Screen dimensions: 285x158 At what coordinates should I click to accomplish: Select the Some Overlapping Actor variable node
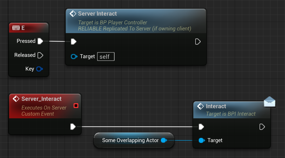point(134,140)
